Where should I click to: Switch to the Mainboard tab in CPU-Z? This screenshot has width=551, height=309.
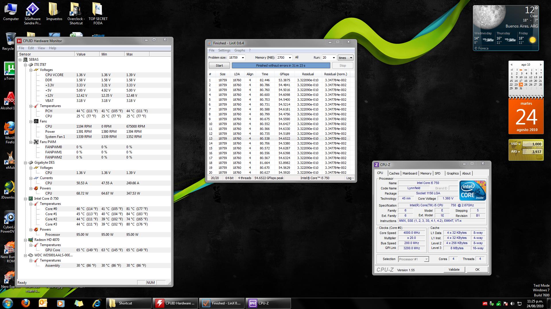coord(410,173)
